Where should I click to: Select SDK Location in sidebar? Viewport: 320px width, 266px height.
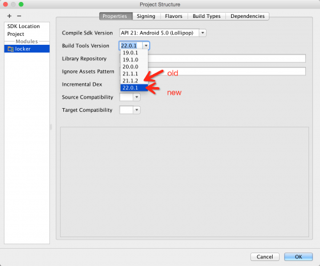(24, 26)
